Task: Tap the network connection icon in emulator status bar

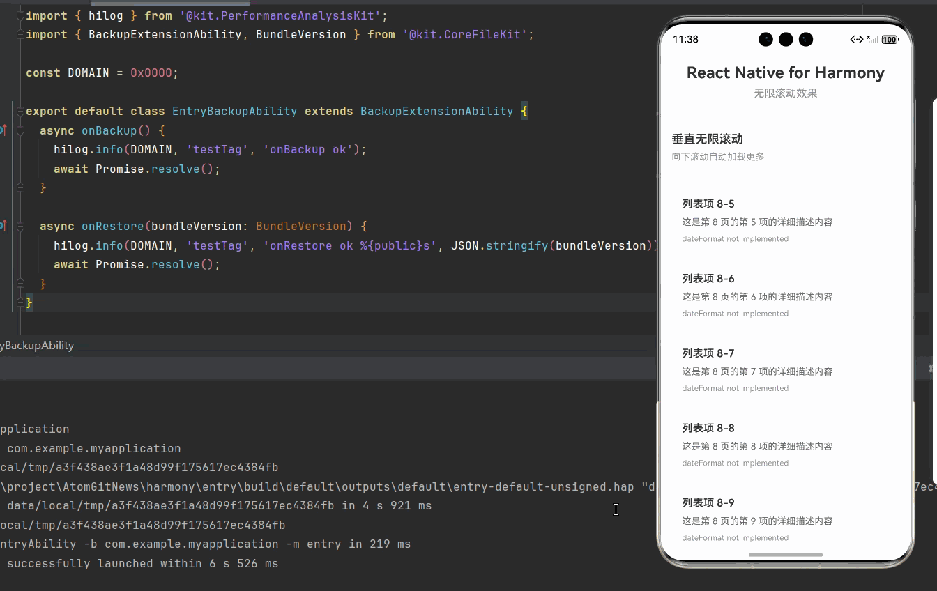Action: [857, 40]
